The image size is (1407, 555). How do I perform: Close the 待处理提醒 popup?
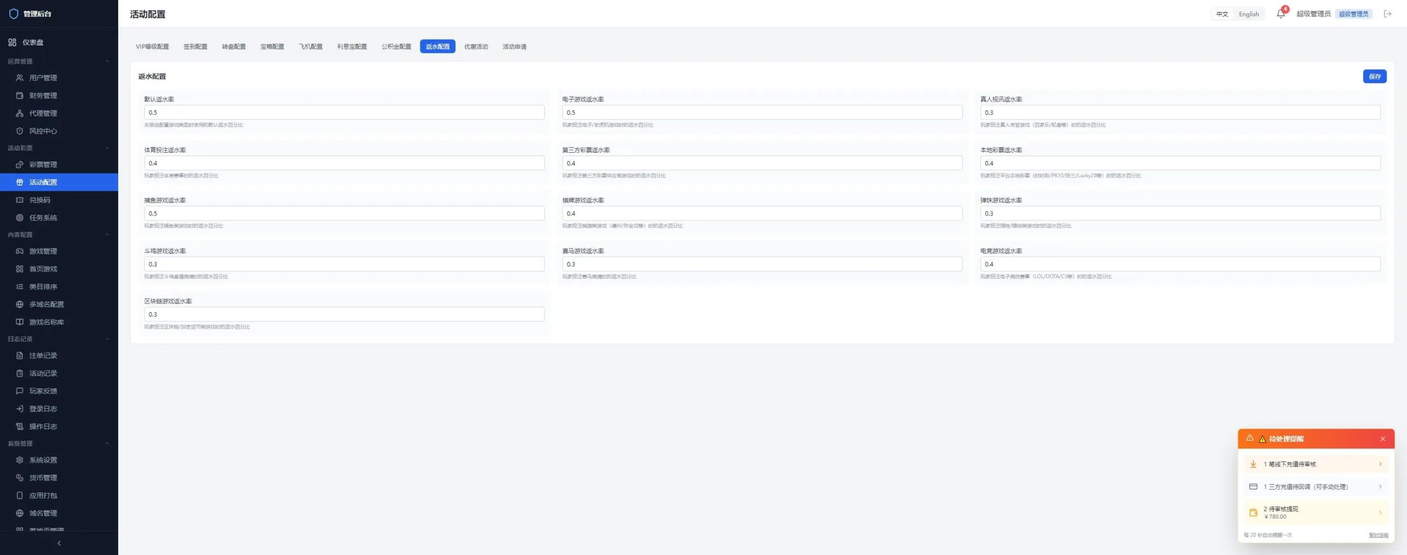click(1383, 439)
